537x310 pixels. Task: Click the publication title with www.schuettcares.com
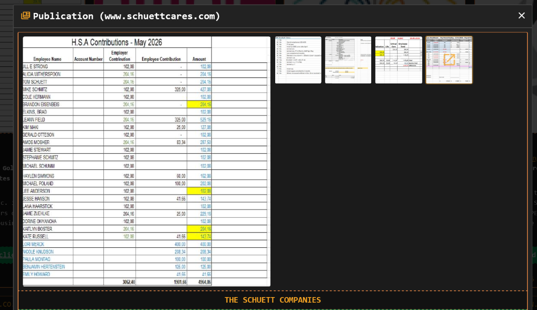click(x=127, y=16)
